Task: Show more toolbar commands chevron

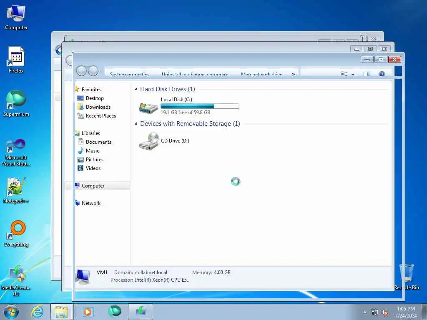Action: (x=293, y=74)
